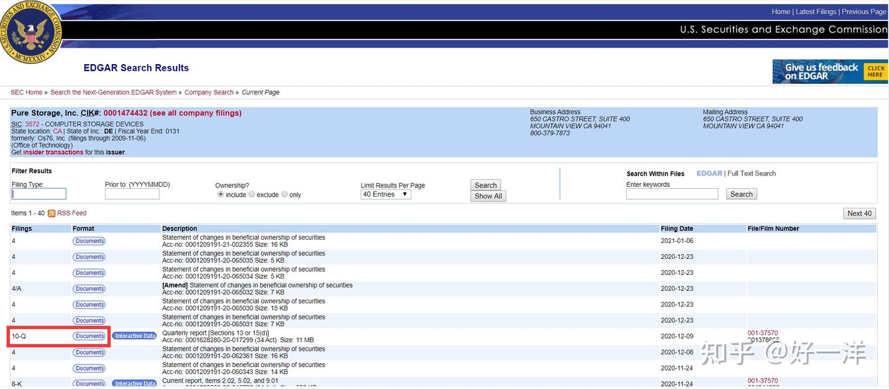
Task: Click the 4/A form type cell
Action: point(17,289)
